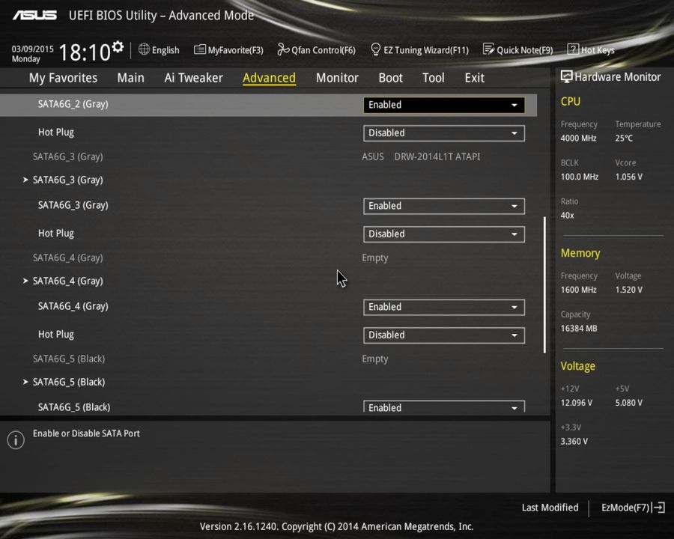
Task: Disable Hot Plug for SATA6G_2
Action: pos(443,133)
